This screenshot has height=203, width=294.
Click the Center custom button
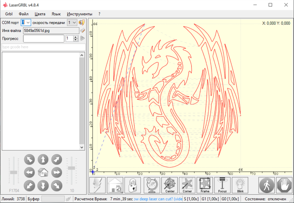coord(170,185)
